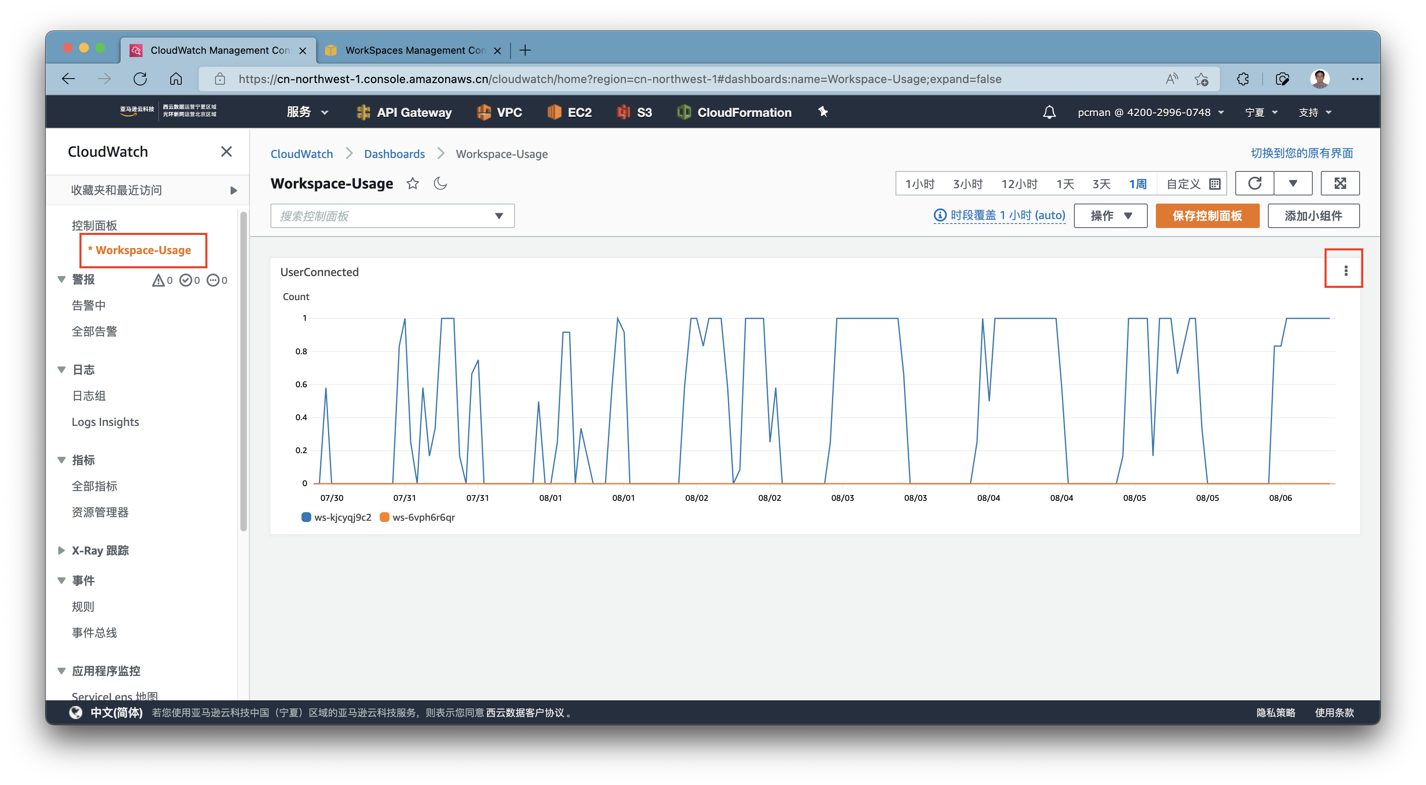The width and height of the screenshot is (1426, 785).
Task: Open the 宁夏 region dropdown
Action: (x=1261, y=112)
